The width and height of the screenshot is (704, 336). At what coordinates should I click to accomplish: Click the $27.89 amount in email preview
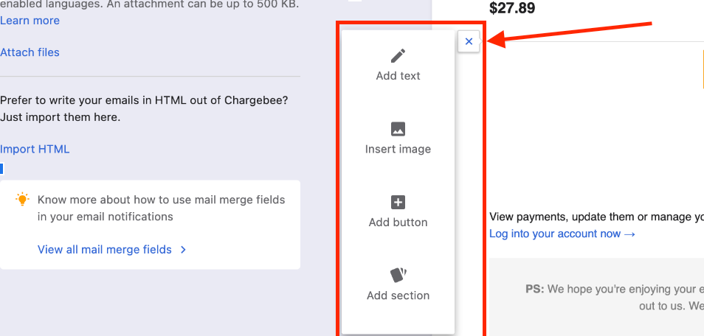(x=512, y=9)
